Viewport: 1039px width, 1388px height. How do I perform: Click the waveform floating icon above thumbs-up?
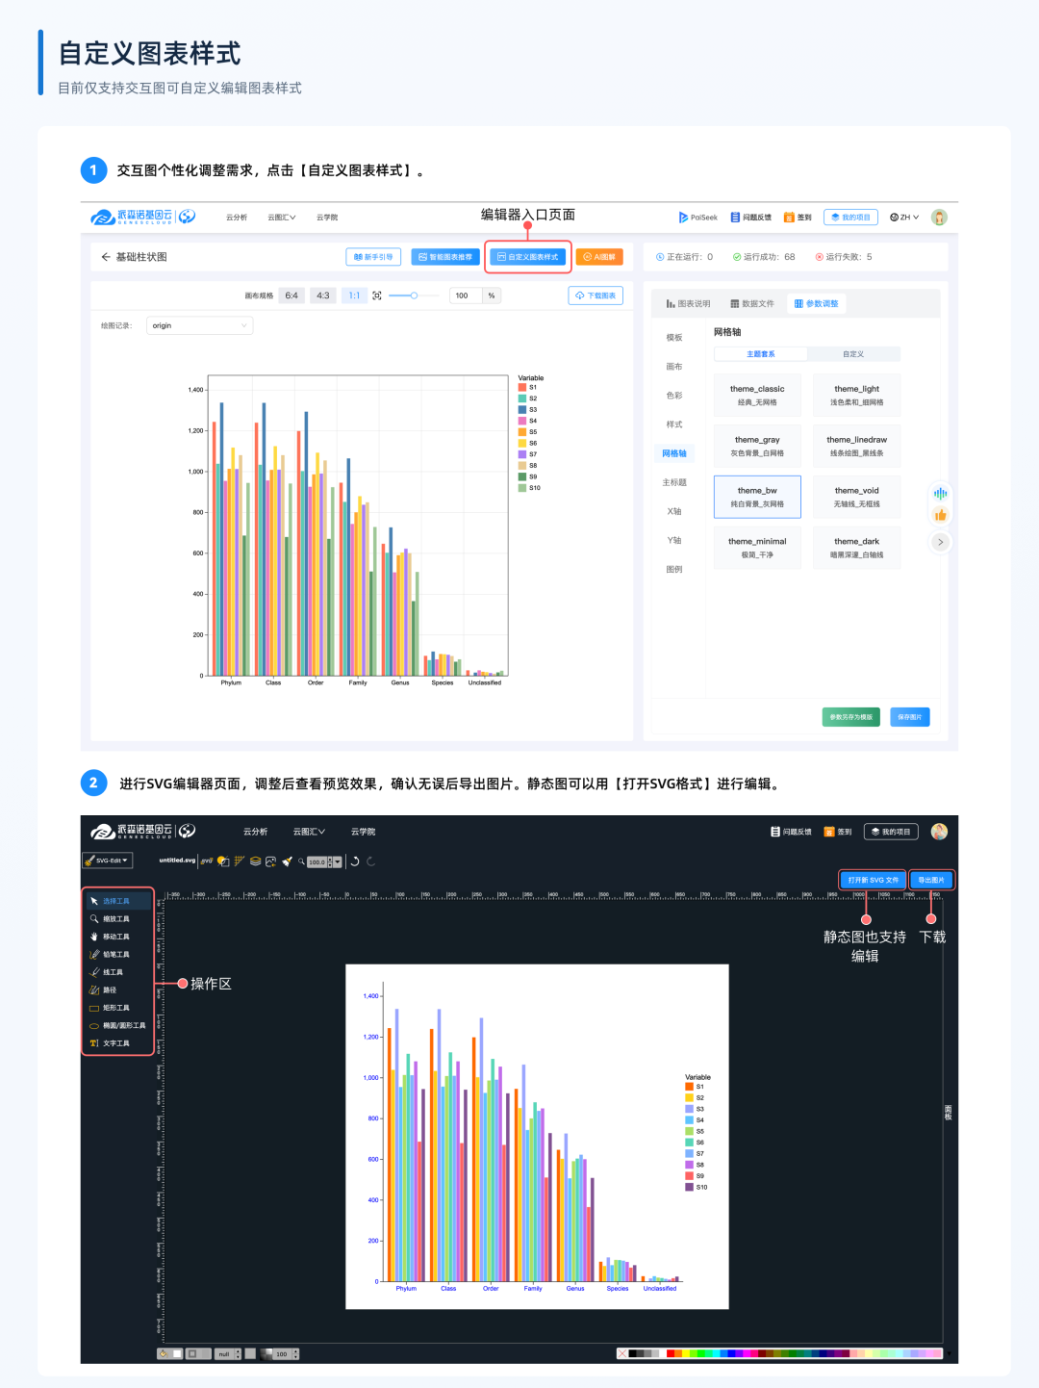pos(941,494)
